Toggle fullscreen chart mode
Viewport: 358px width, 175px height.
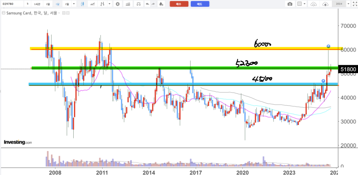pyautogui.click(x=355, y=4)
